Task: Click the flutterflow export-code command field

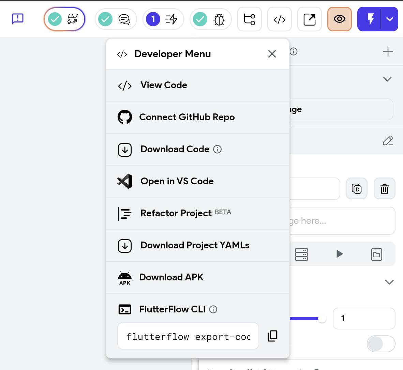Action: tap(188, 336)
